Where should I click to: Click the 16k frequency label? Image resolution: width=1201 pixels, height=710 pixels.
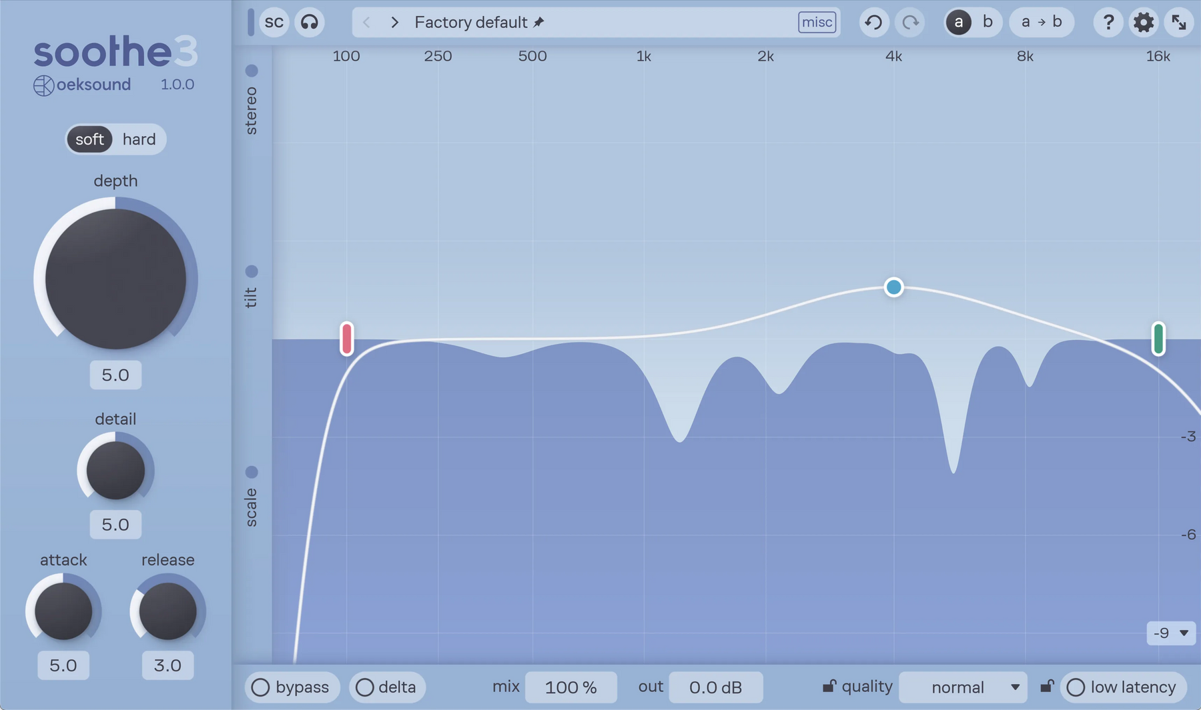1158,57
